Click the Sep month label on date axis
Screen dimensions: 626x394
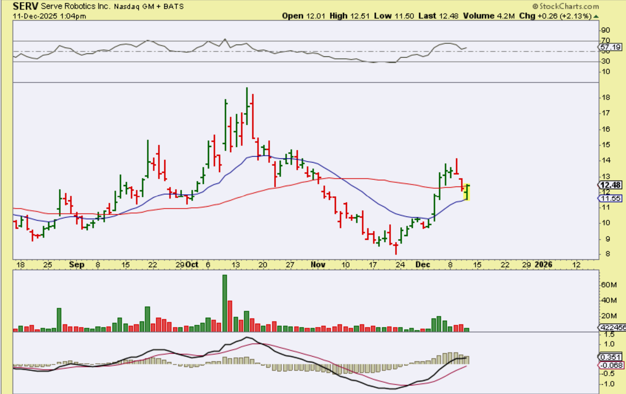77,265
